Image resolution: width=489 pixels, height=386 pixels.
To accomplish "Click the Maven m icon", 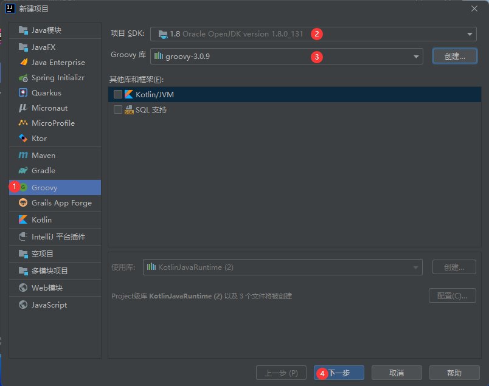I will 23,155.
